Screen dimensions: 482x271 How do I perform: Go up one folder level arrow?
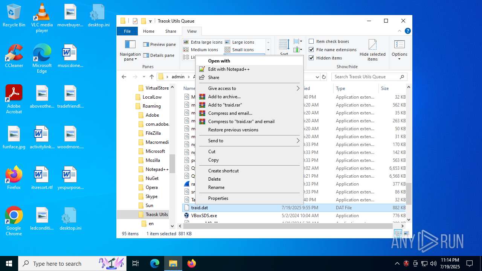151,77
